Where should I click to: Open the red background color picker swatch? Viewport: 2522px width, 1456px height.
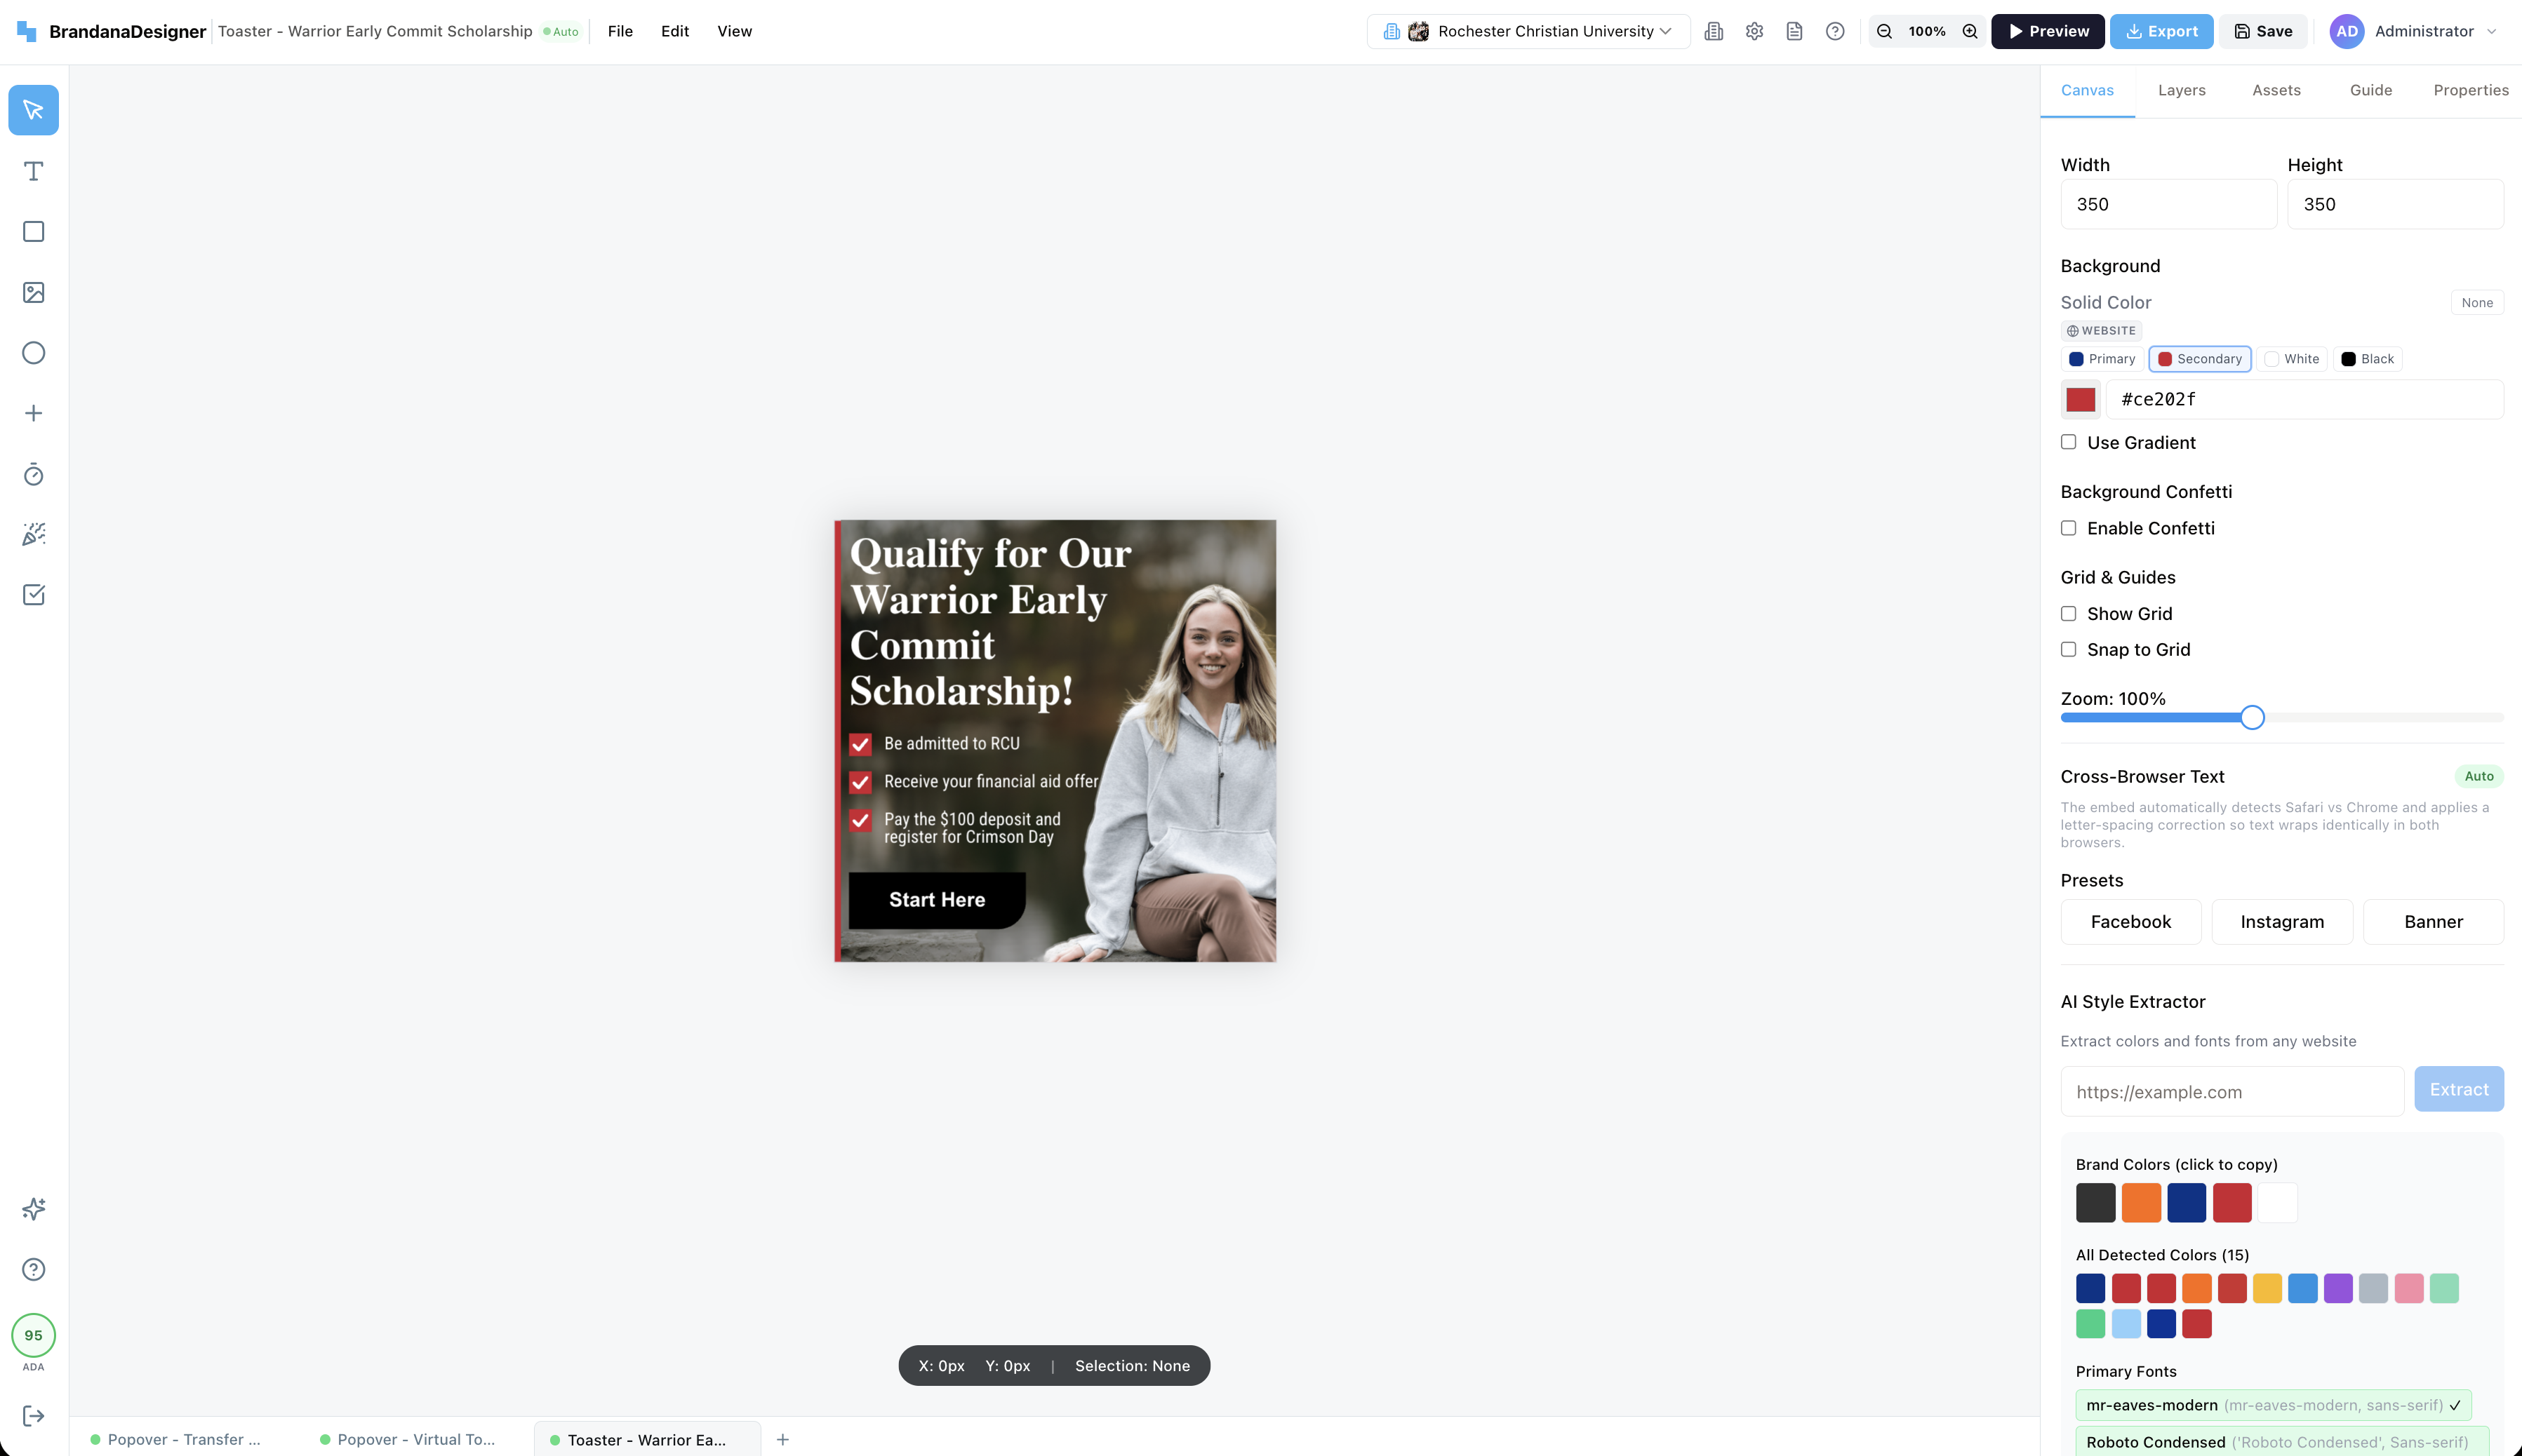(x=2081, y=399)
